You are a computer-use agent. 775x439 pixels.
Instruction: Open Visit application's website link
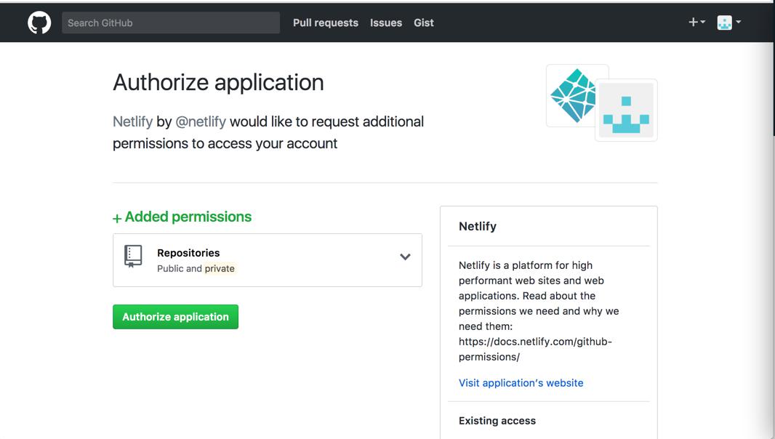pyautogui.click(x=521, y=383)
